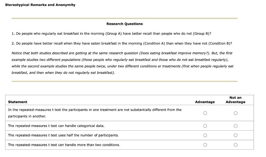
Task: Click the categorical data statement row
Action: [56, 126]
